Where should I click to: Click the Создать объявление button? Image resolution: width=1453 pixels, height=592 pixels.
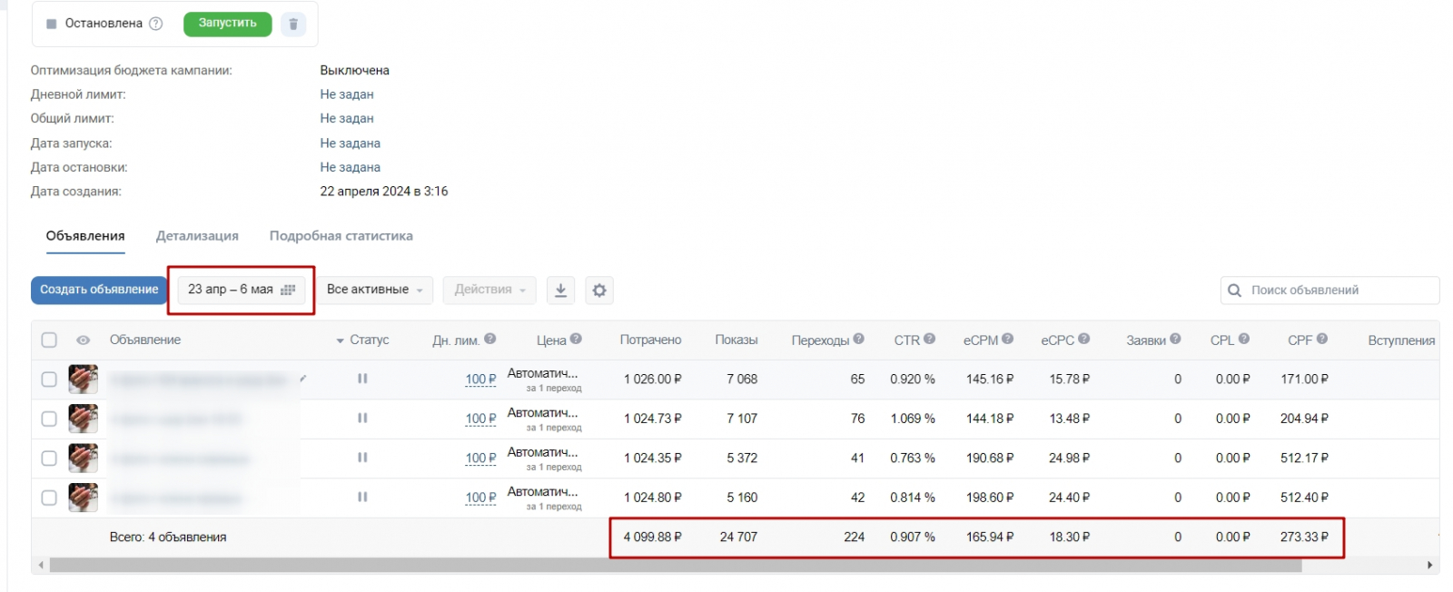(99, 290)
